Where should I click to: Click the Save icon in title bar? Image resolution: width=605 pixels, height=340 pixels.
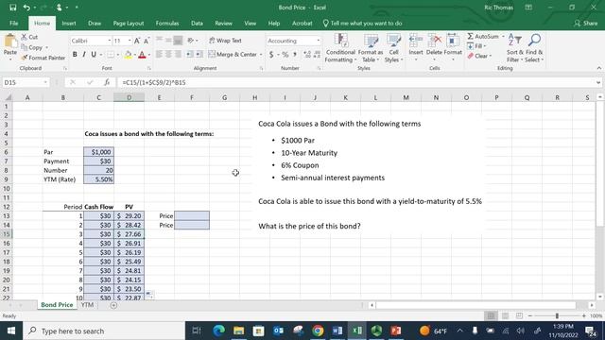click(12, 8)
